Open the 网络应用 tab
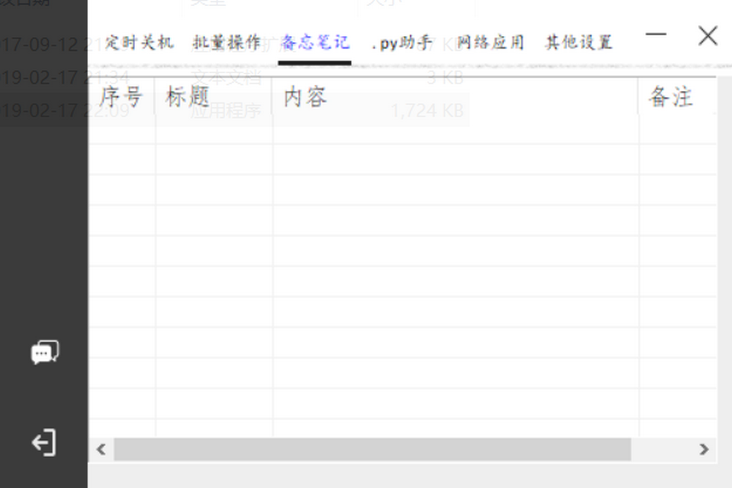This screenshot has width=732, height=488. tap(490, 41)
